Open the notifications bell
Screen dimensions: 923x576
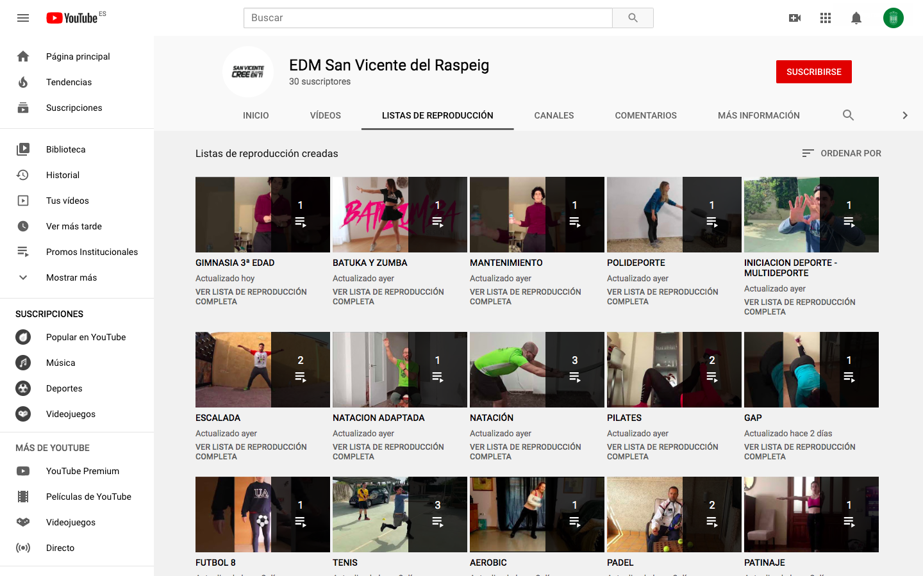click(856, 18)
